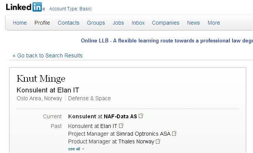Open the Jobs menu

pyautogui.click(x=118, y=23)
